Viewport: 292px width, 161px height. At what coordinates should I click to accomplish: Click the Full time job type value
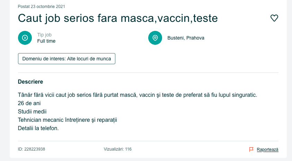[x=46, y=41]
